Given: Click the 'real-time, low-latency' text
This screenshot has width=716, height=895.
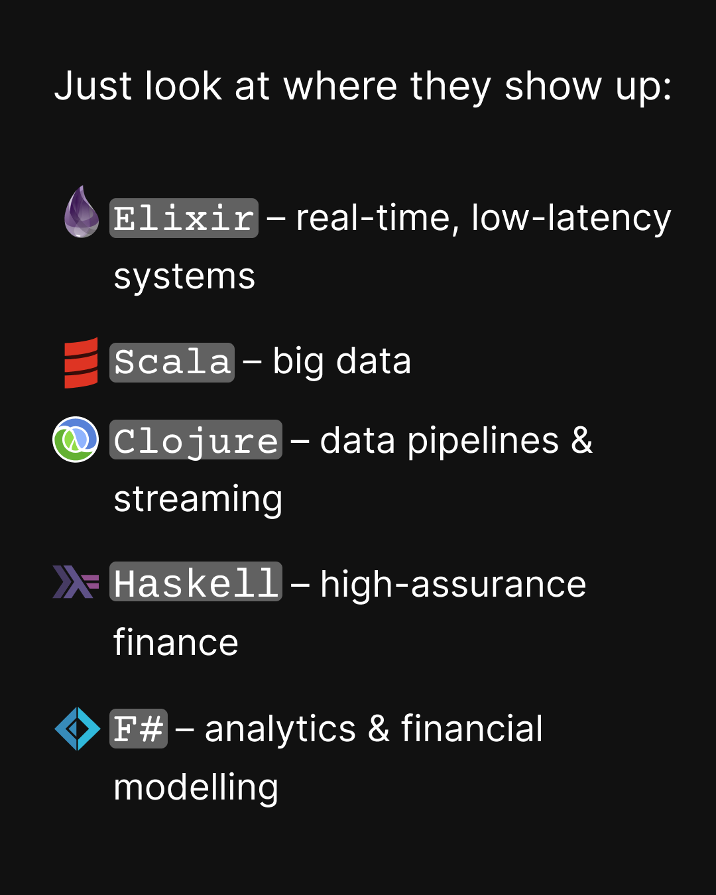Looking at the screenshot, I should [x=483, y=218].
